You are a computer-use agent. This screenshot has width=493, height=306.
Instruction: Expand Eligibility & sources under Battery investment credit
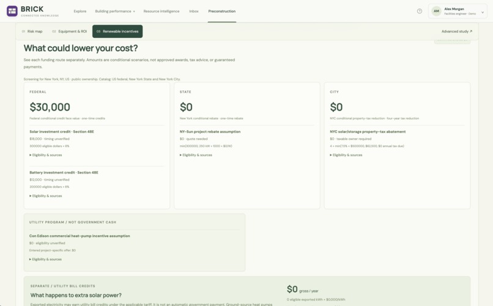click(x=46, y=196)
